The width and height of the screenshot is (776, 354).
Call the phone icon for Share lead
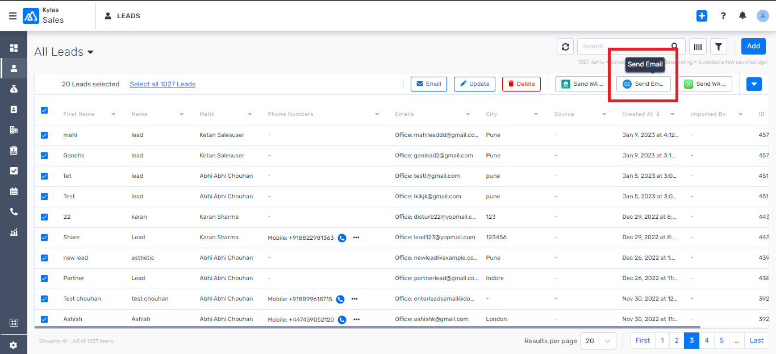click(342, 238)
